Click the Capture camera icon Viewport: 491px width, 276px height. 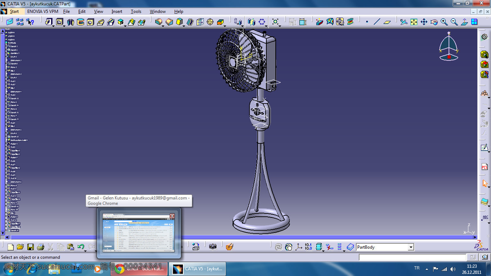pos(213,247)
